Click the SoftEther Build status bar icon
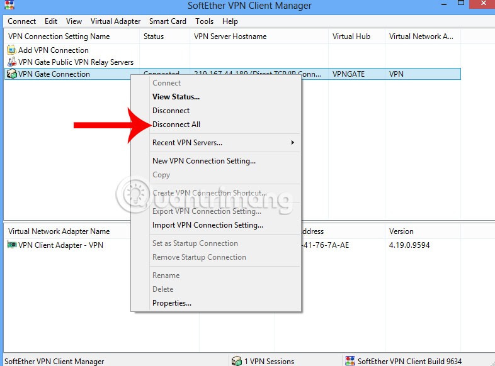This screenshot has height=366, width=495. click(x=350, y=360)
